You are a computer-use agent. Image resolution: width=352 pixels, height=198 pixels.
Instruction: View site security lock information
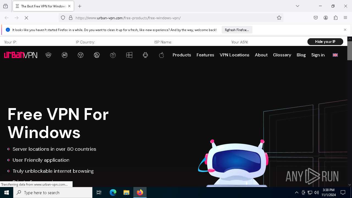point(71,18)
